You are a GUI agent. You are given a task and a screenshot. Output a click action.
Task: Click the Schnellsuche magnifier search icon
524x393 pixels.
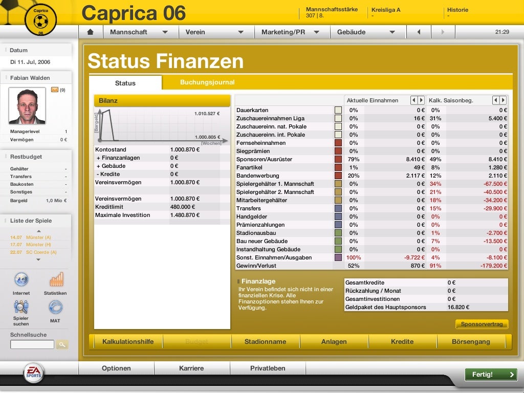[62, 344]
